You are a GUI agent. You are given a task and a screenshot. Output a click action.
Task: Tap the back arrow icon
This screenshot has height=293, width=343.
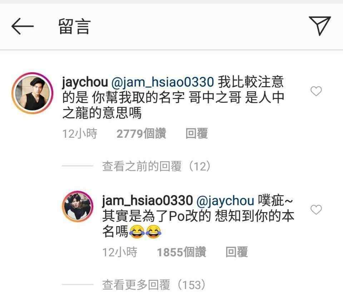click(23, 26)
